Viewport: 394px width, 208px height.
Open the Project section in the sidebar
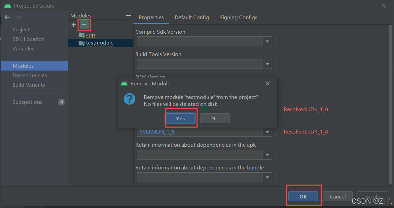(x=21, y=30)
